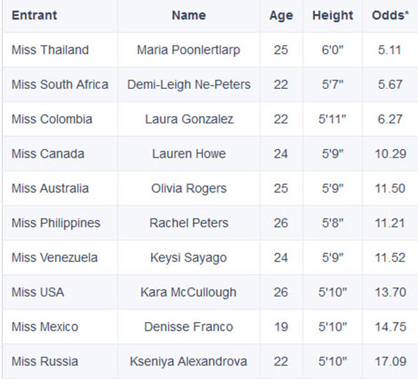Click the name Demi-Leigh Ne-Peters

pyautogui.click(x=189, y=85)
